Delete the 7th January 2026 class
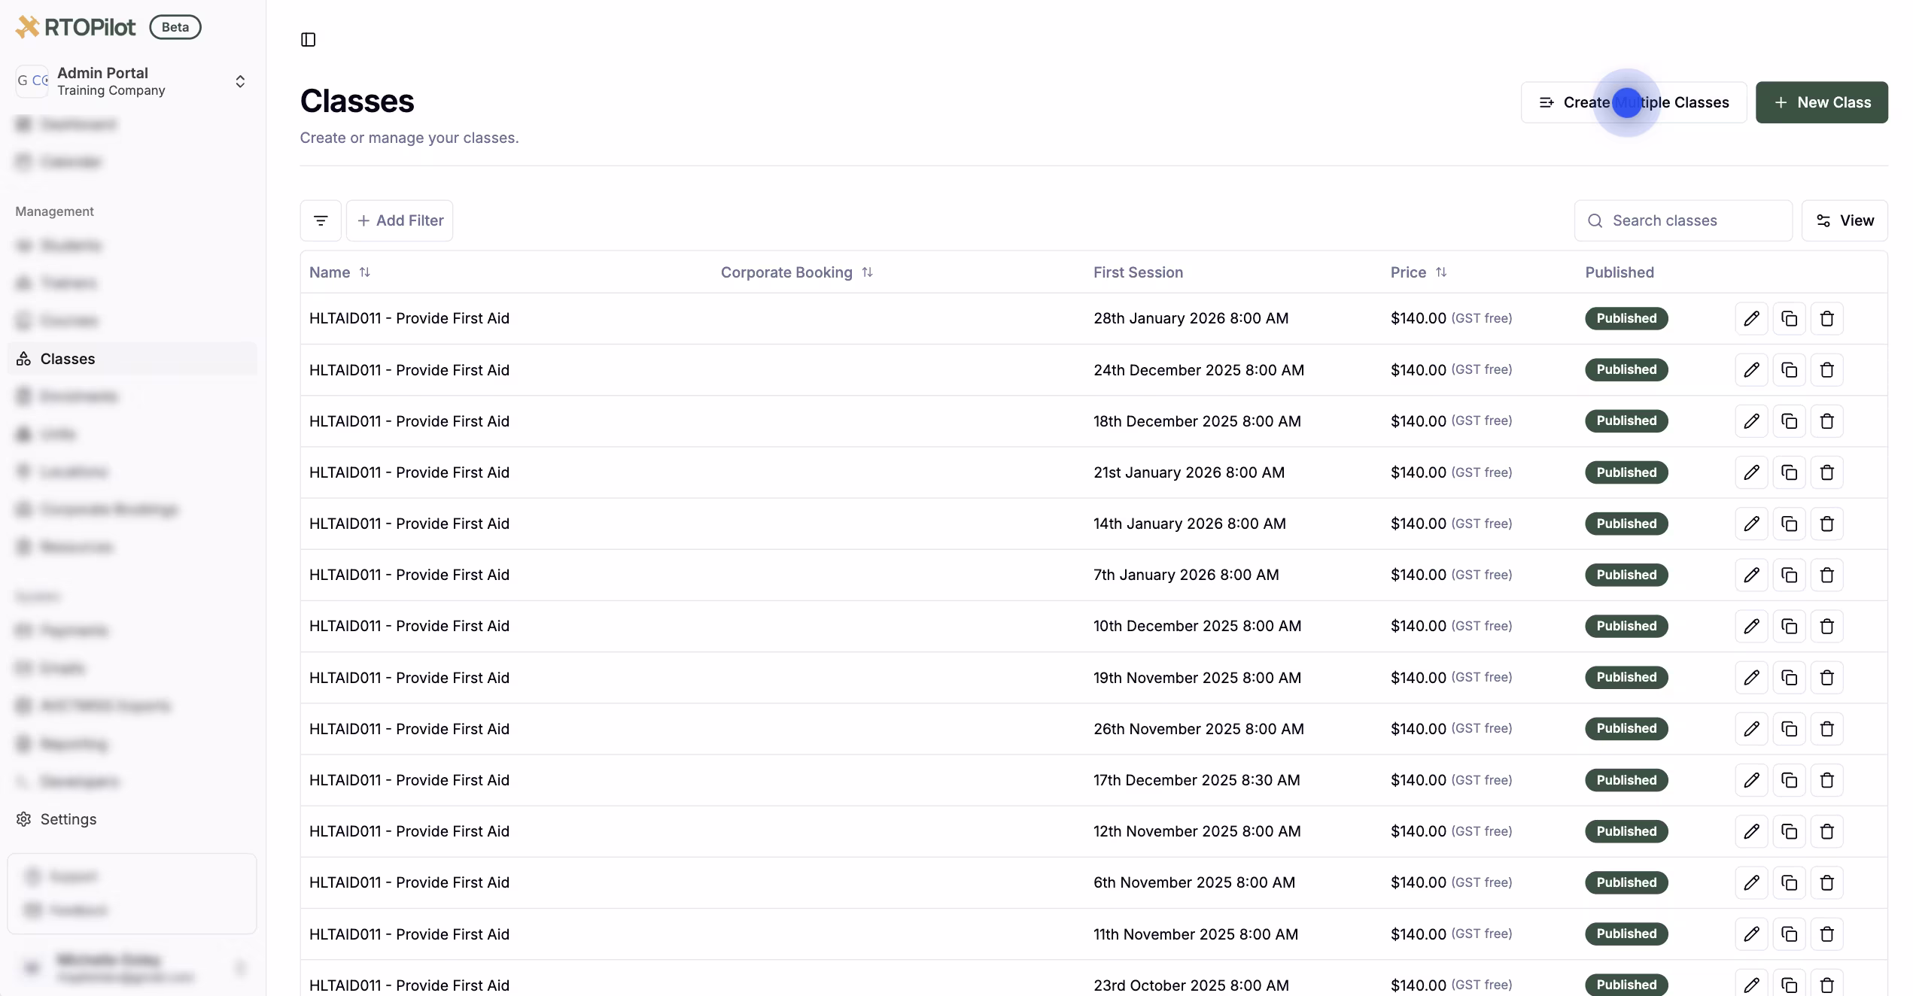The width and height of the screenshot is (1913, 996). (x=1826, y=575)
